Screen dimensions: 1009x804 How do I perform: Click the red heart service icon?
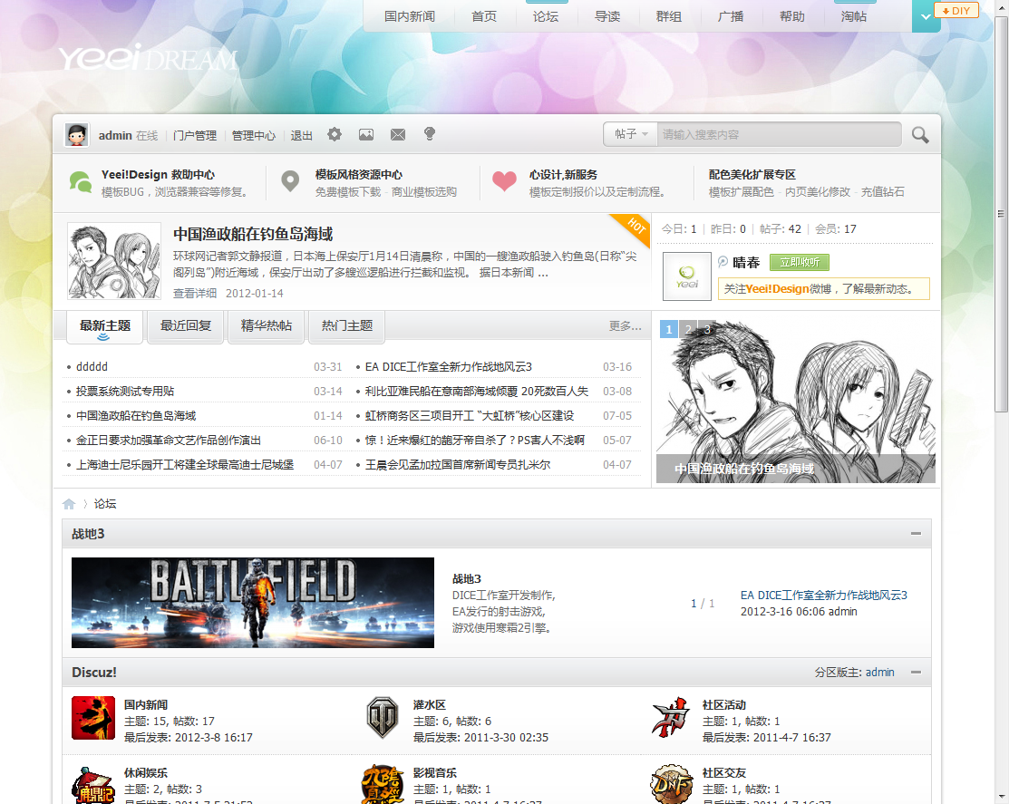pyautogui.click(x=504, y=182)
